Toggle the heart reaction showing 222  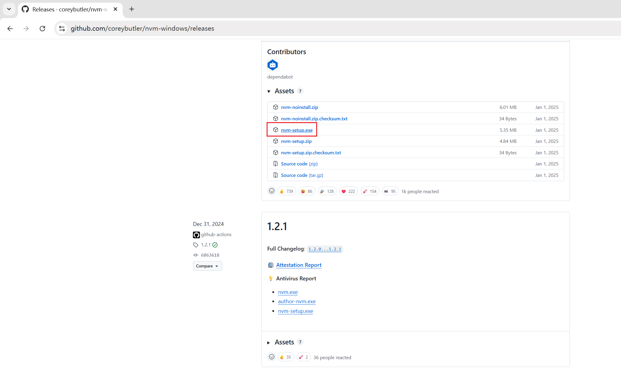pos(348,191)
